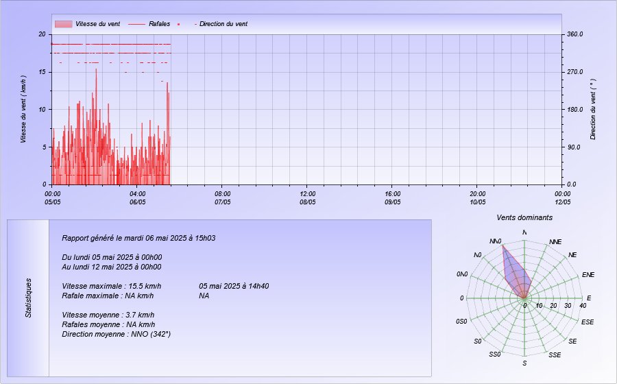Click the ESE label on wind rose
Screen dimensions: 617x384
pyautogui.click(x=588, y=322)
